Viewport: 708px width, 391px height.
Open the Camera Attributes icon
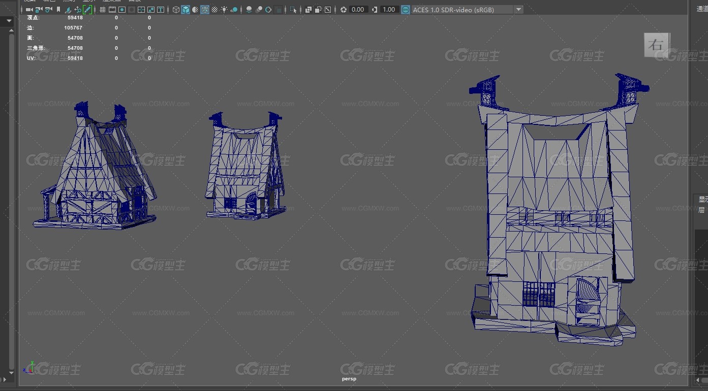pyautogui.click(x=49, y=10)
